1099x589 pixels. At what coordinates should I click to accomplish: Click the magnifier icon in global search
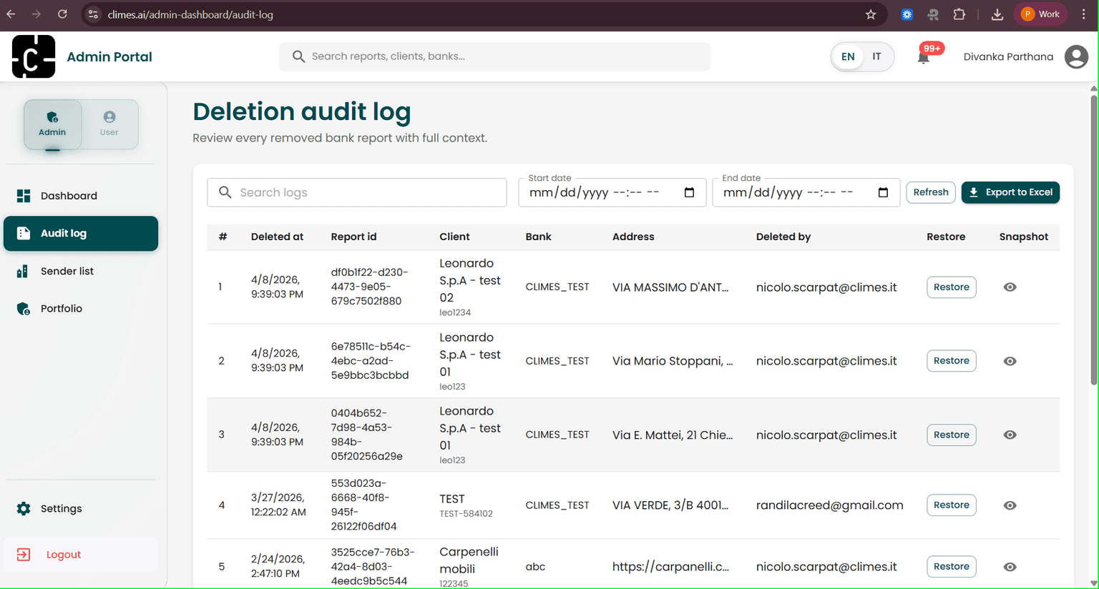tap(298, 56)
